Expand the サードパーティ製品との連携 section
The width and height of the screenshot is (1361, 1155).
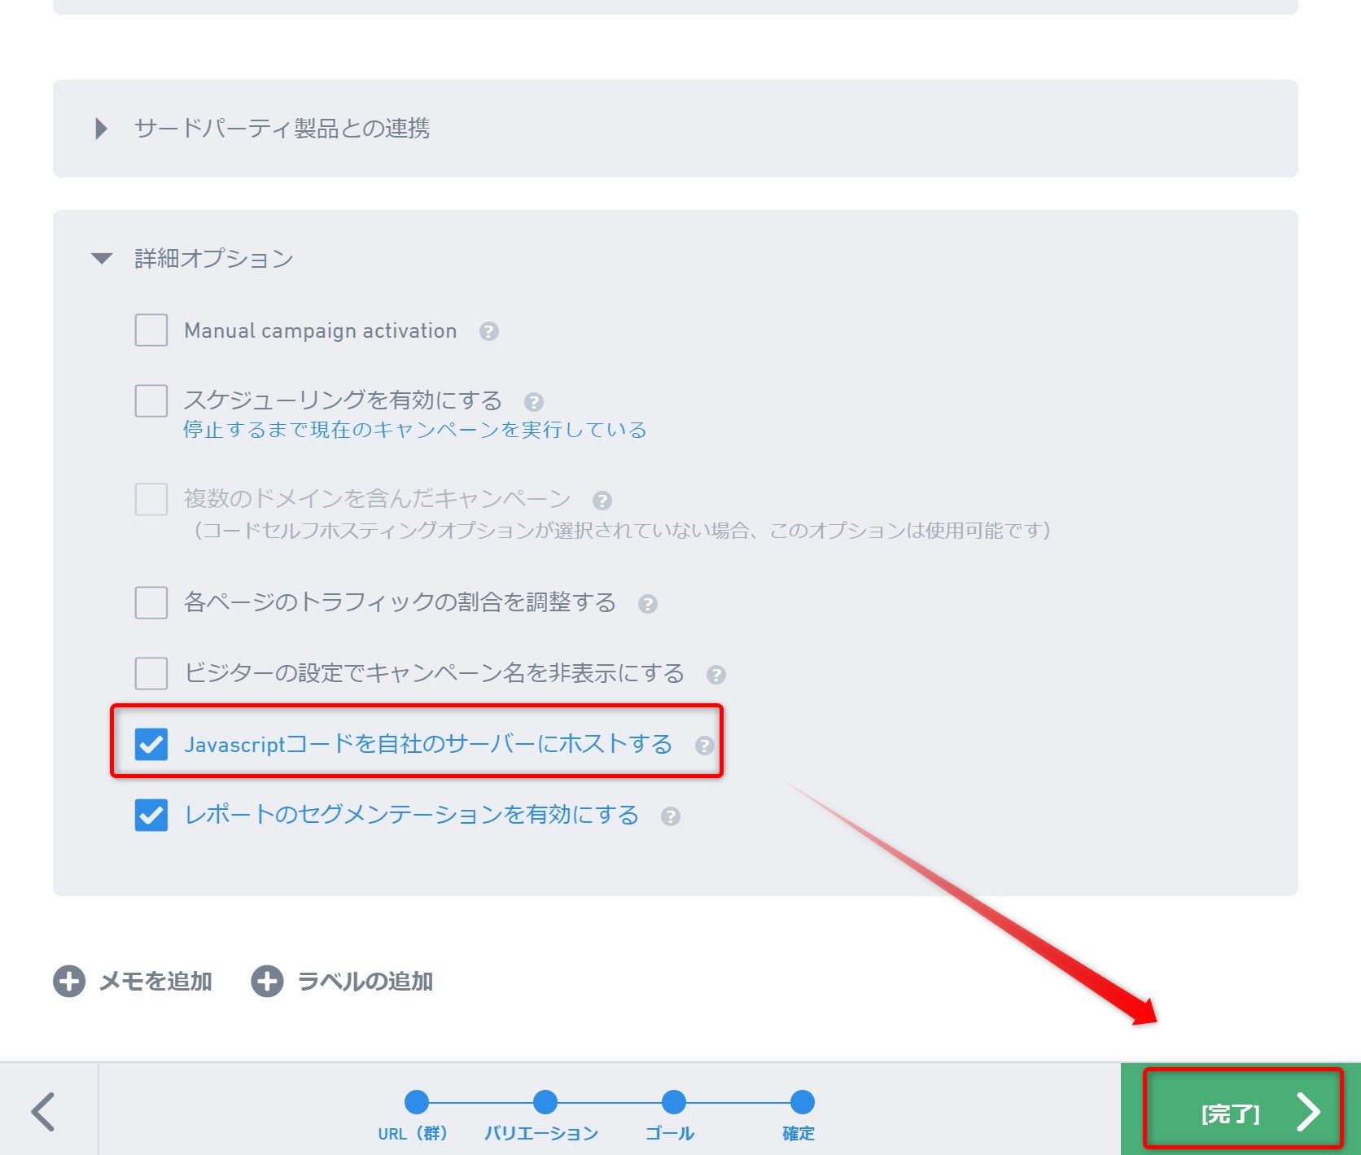102,129
